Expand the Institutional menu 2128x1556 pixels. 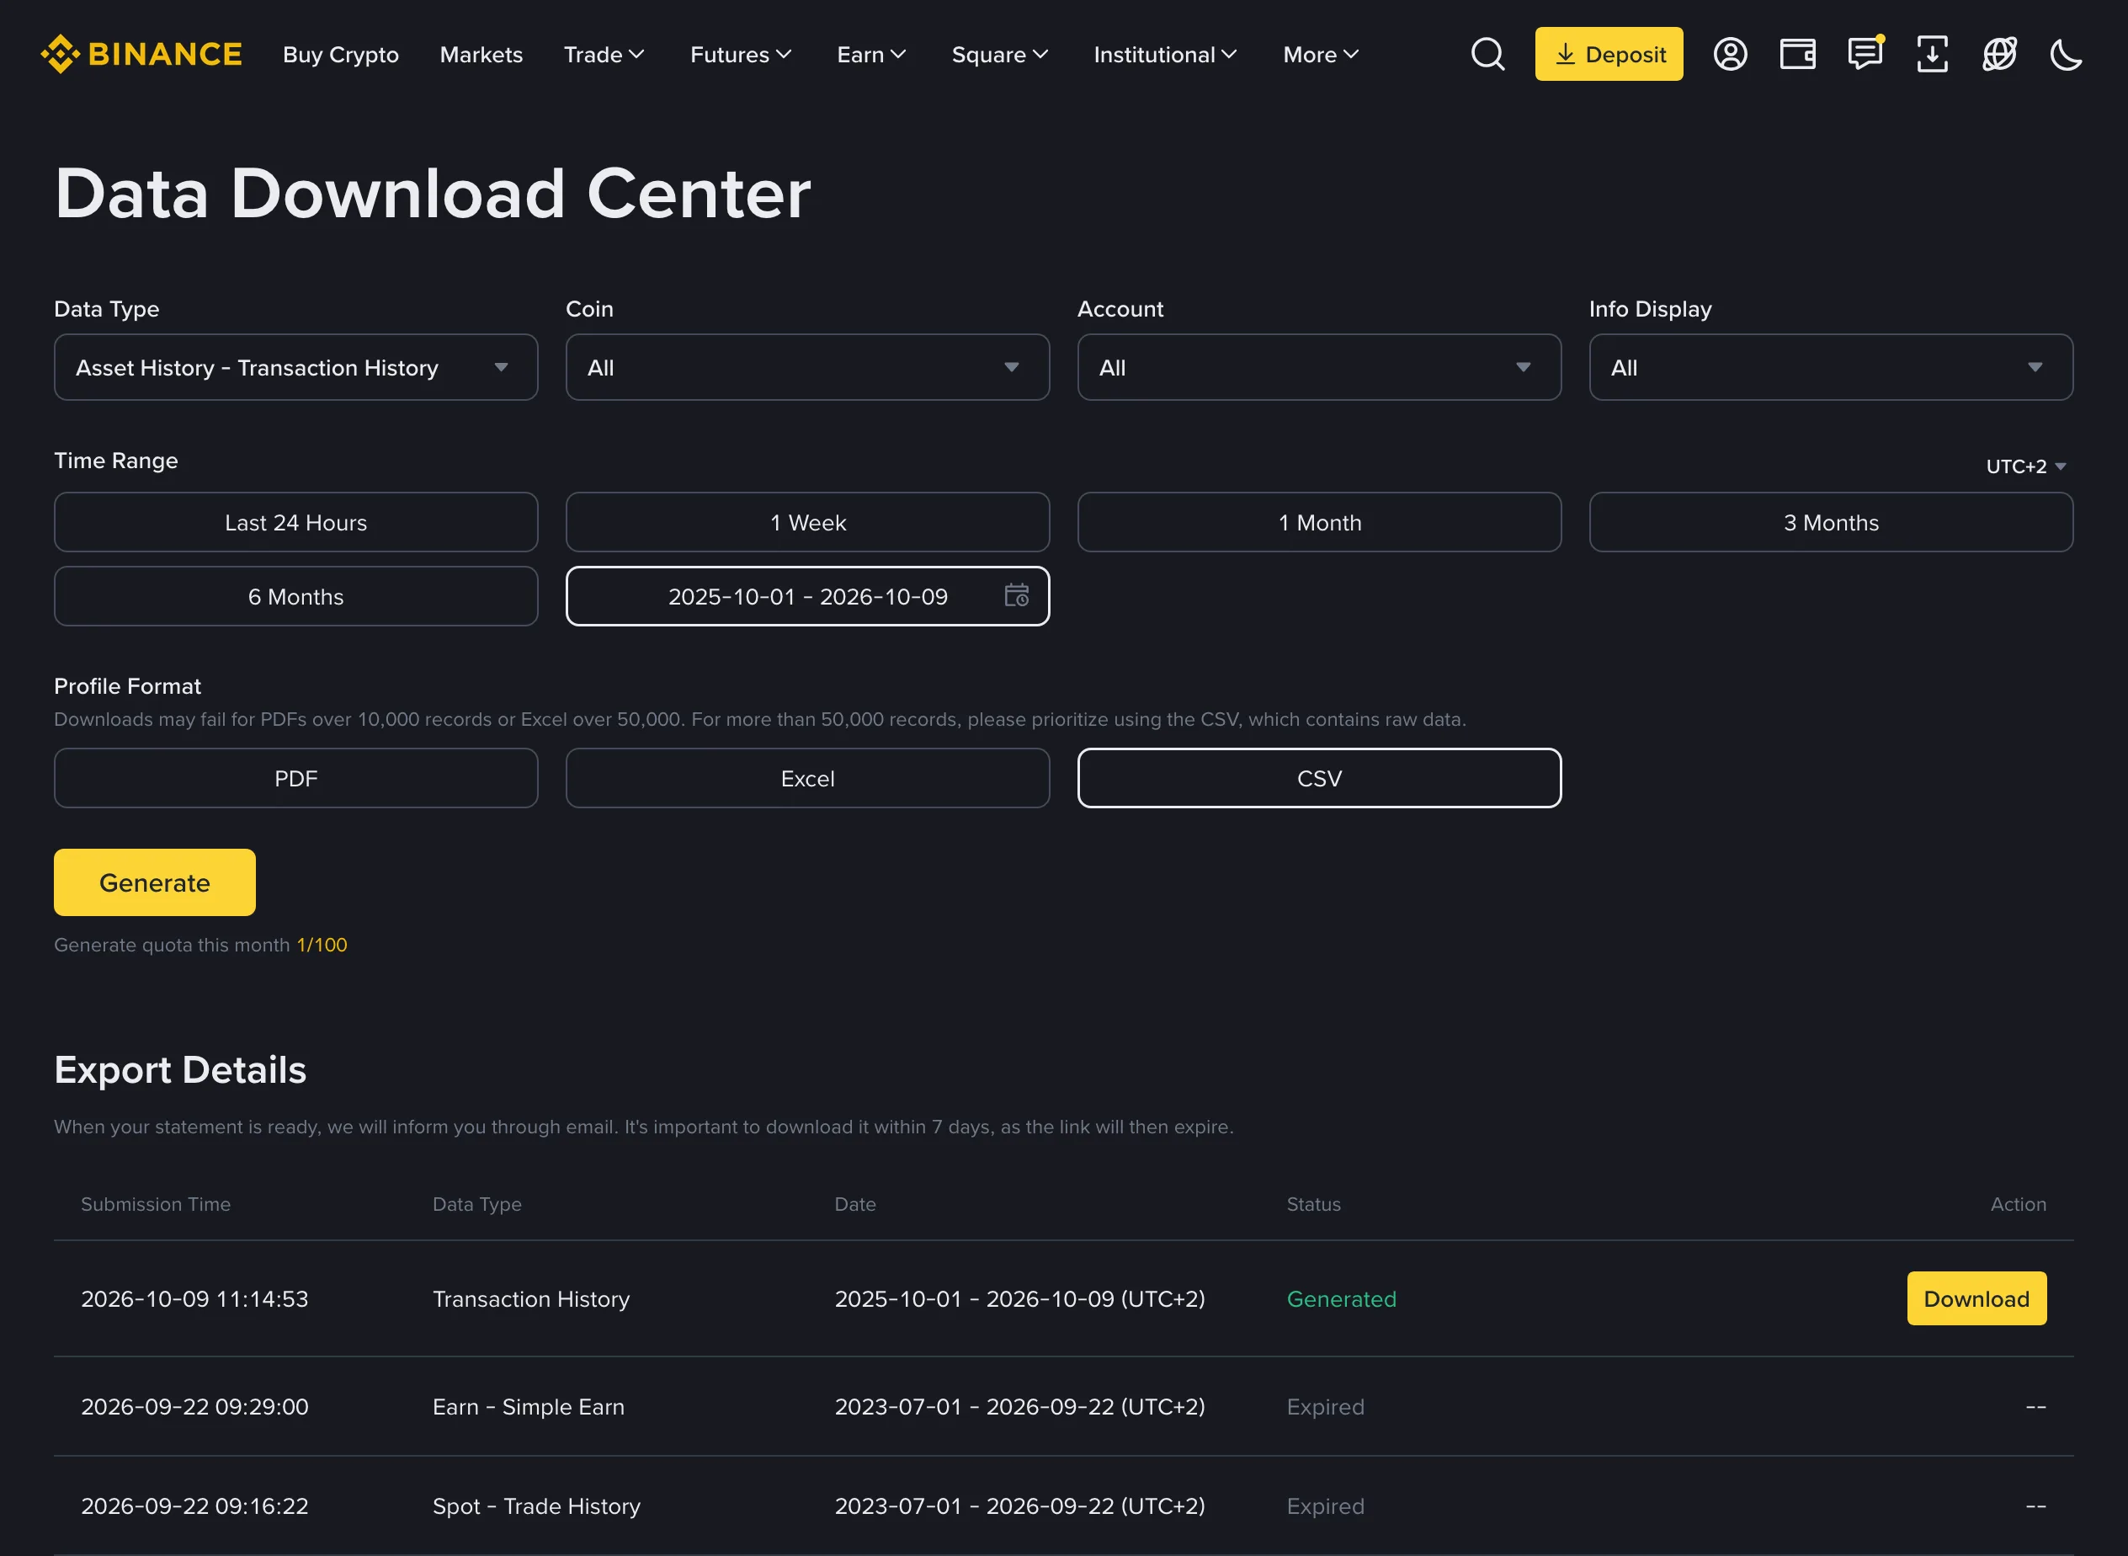pos(1165,55)
